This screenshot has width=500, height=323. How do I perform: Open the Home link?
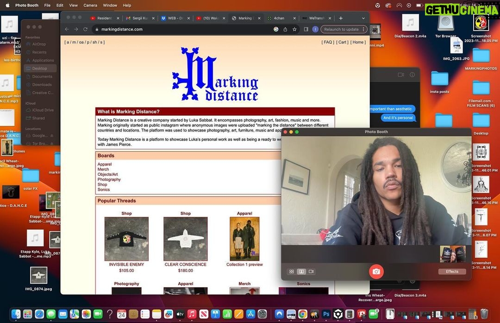tap(358, 42)
